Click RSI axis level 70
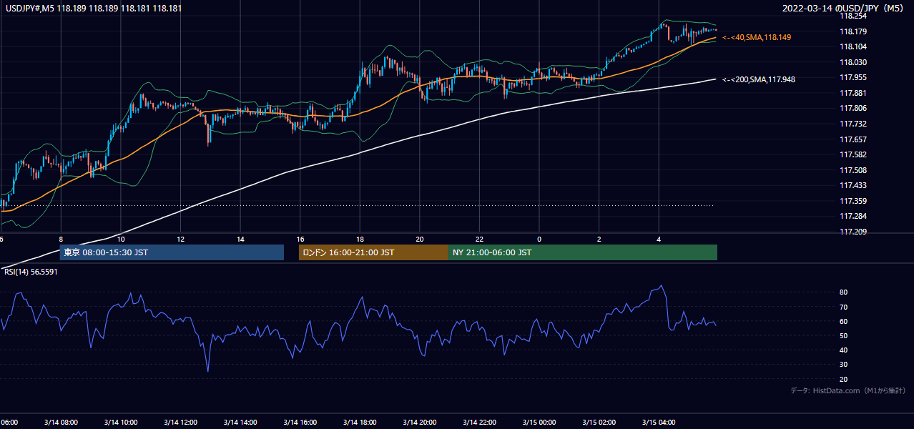This screenshot has height=429, width=914. click(844, 307)
